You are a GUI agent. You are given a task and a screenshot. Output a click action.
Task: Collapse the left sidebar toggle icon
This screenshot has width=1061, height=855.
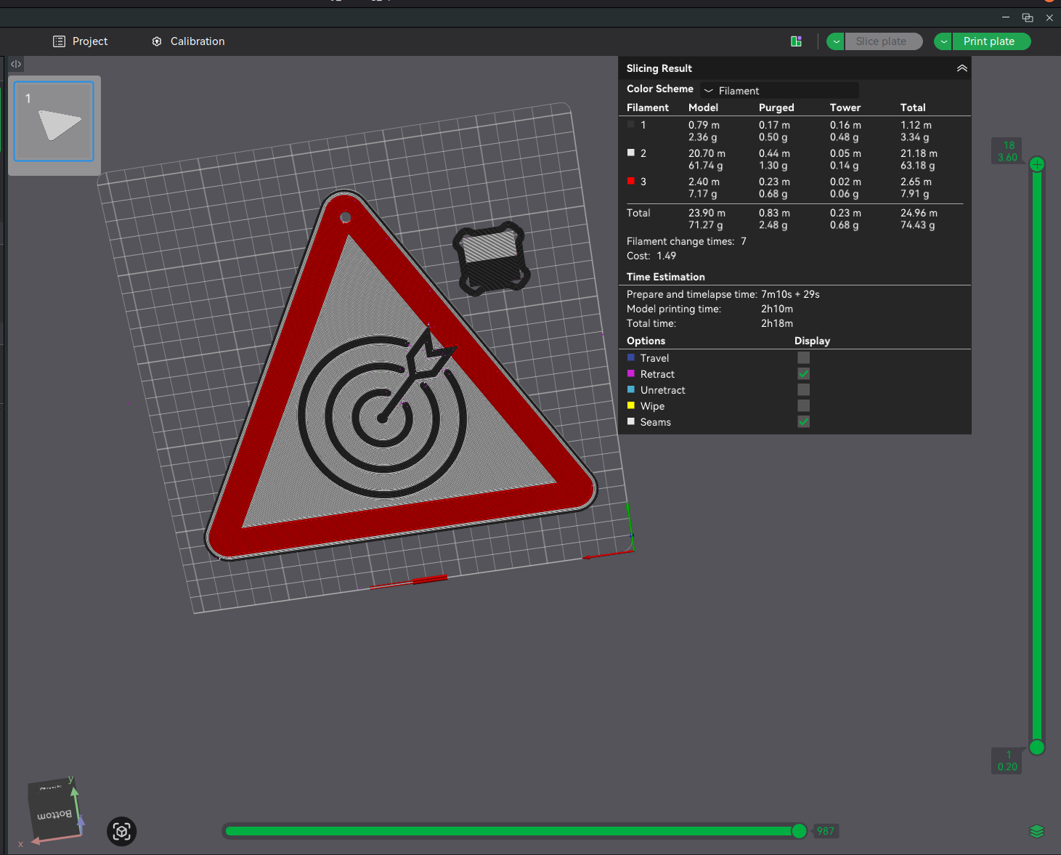16,64
